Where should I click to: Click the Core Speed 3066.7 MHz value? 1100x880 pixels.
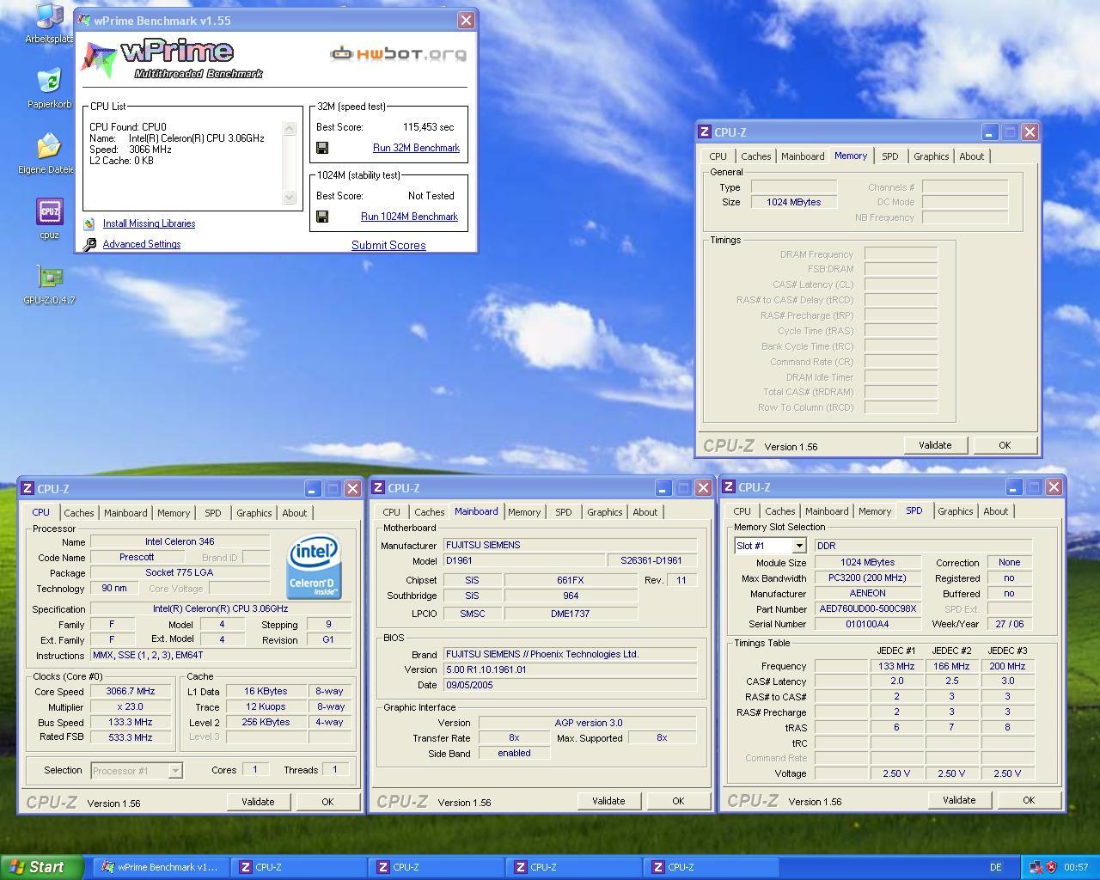coord(131,692)
